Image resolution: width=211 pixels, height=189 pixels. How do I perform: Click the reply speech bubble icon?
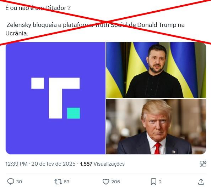coord(11,182)
